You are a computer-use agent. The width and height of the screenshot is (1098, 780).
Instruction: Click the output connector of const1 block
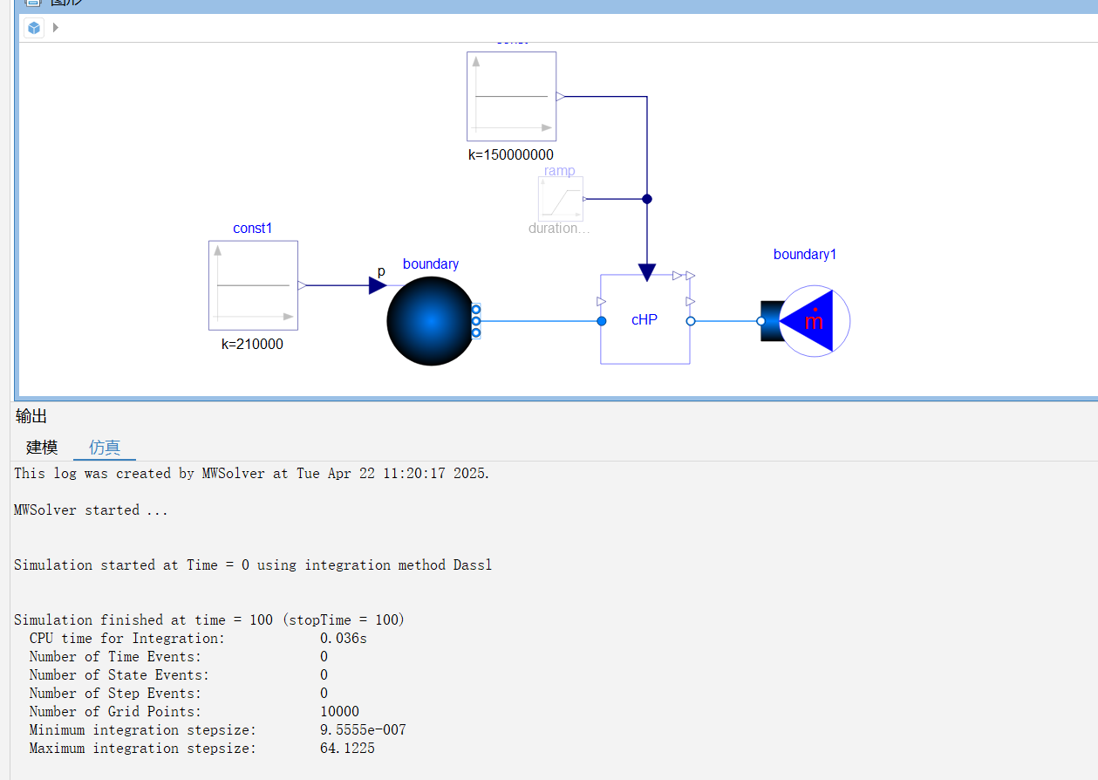[303, 285]
